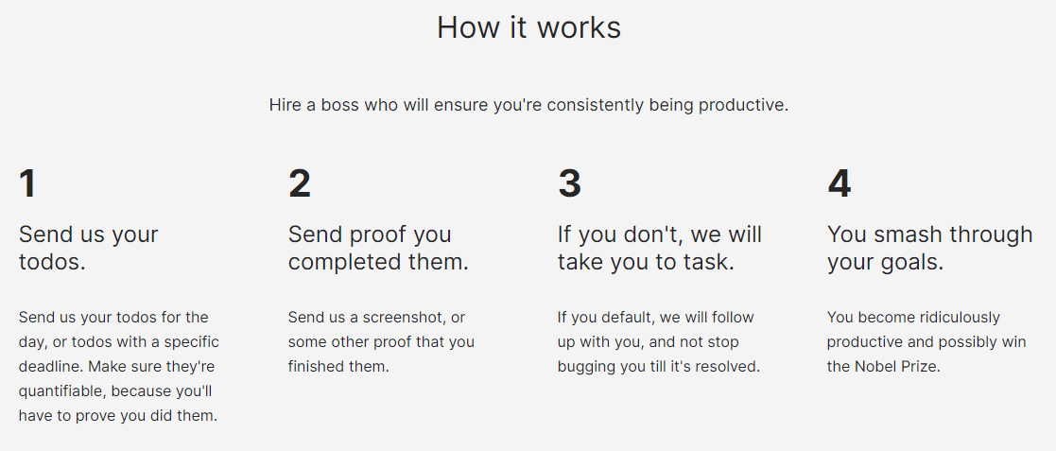Click 'If you don't, we will take you to task.' heading
This screenshot has width=1056, height=451.
coord(660,249)
